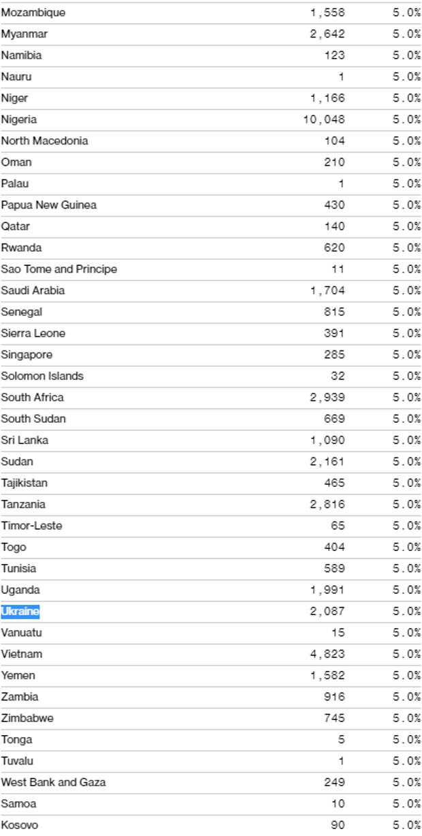Click the South Africa value 2,939

pos(327,397)
